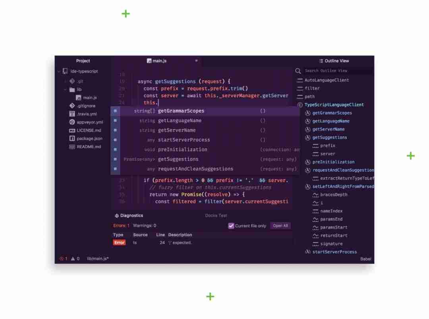Click the Open All button
429x319 pixels.
coord(280,226)
